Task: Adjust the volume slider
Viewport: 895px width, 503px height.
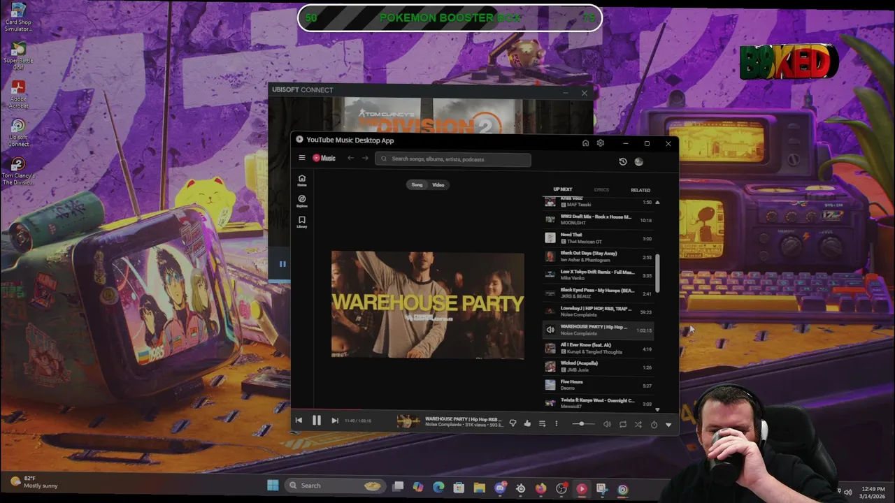Action: point(583,424)
